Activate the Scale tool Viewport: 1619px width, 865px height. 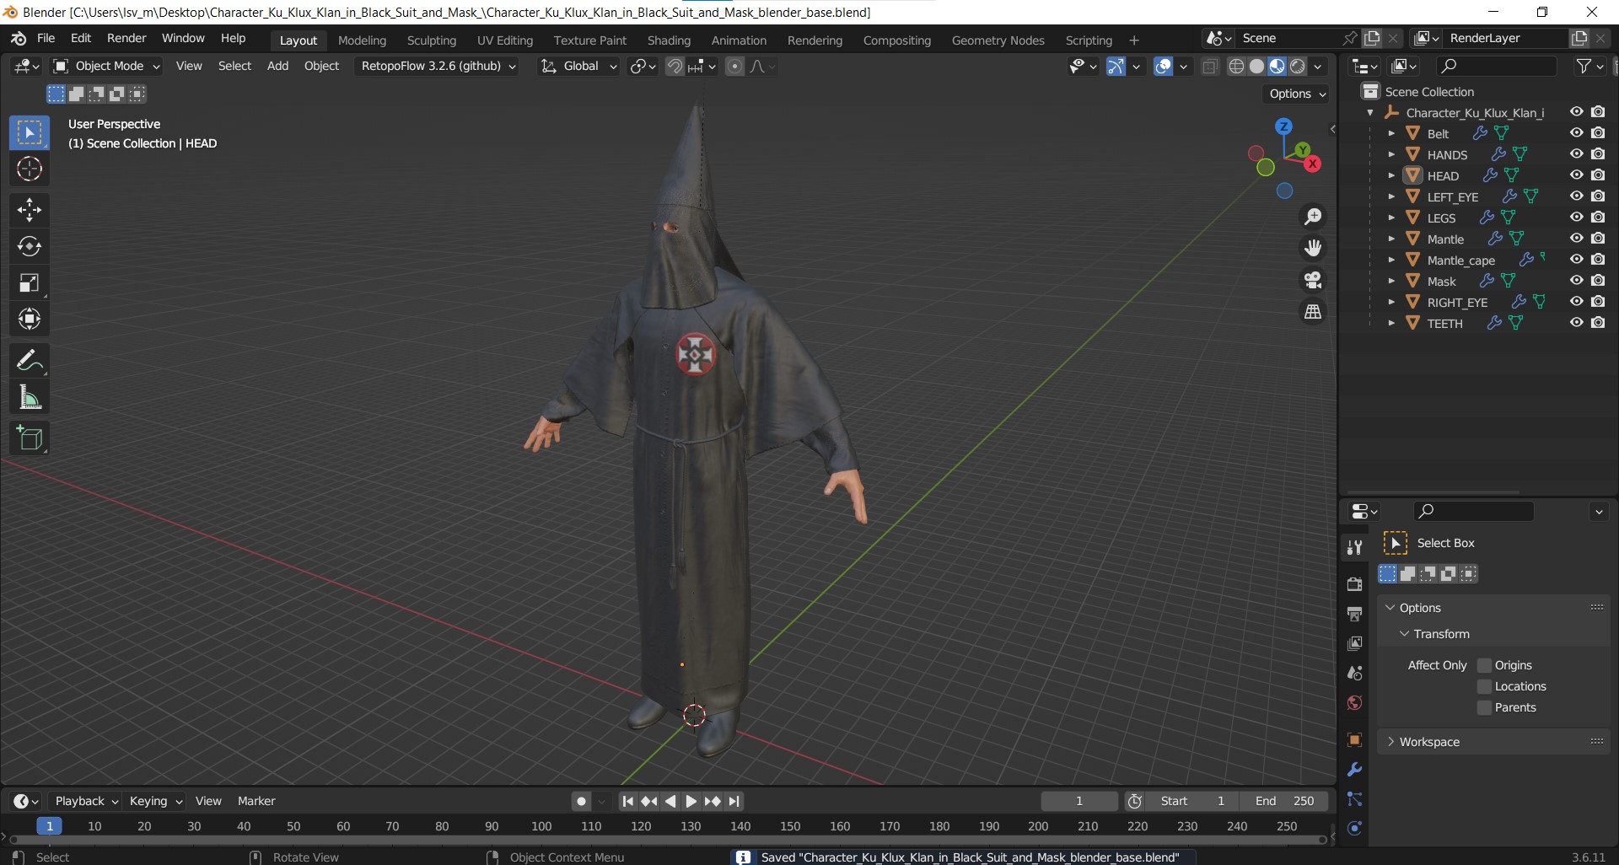[x=30, y=282]
